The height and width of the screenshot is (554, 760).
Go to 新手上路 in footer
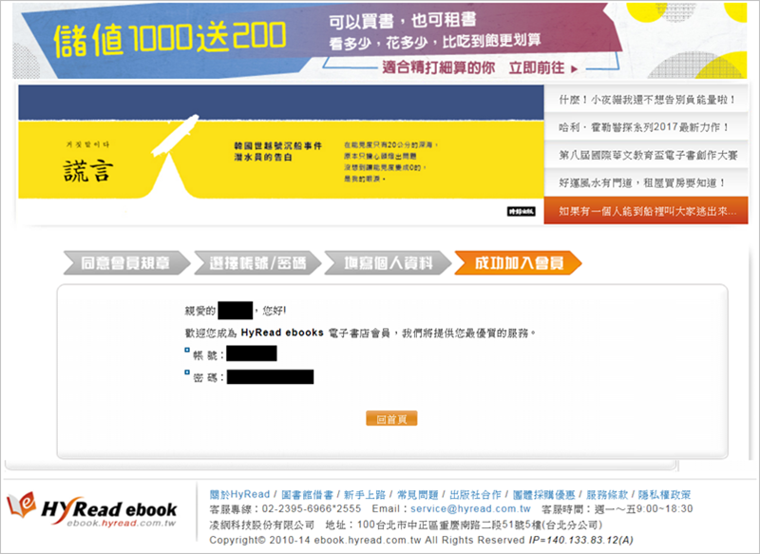tap(366, 495)
